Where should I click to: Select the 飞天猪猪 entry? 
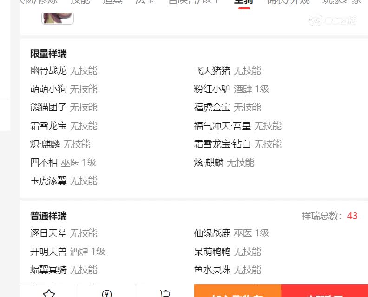click(212, 71)
